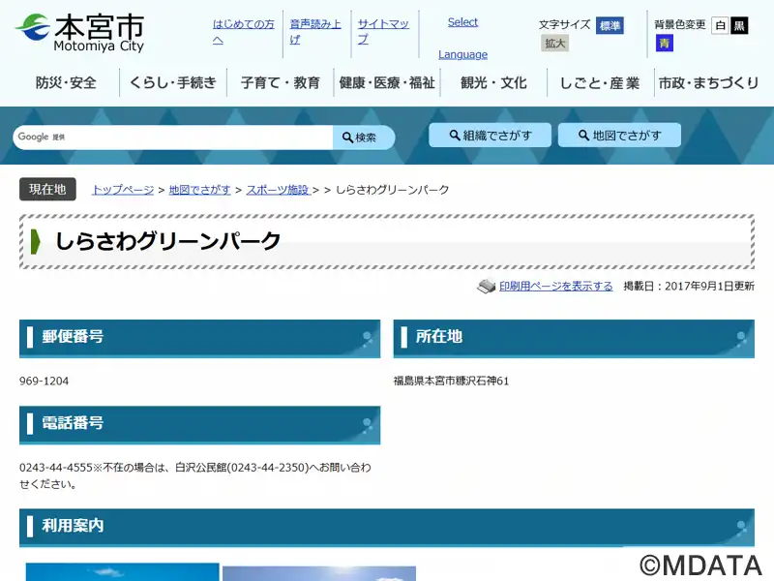This screenshot has height=581, width=774.
Task: Open the 子育て・教育 menu
Action: pyautogui.click(x=281, y=82)
